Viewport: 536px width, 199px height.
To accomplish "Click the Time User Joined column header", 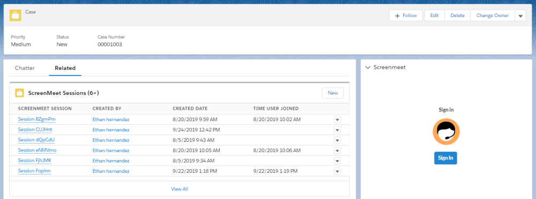I will (276, 108).
